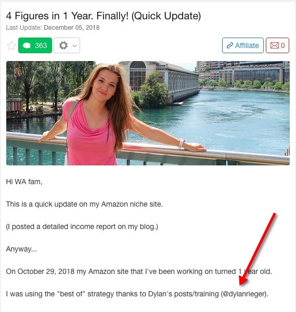
Task: Click the detailed income report on my blog line
Action: (x=82, y=226)
